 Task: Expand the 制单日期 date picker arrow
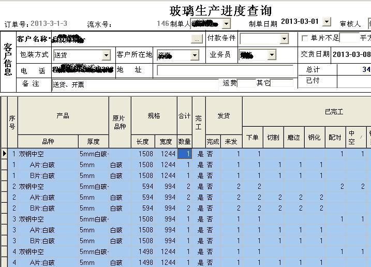pyautogui.click(x=327, y=22)
